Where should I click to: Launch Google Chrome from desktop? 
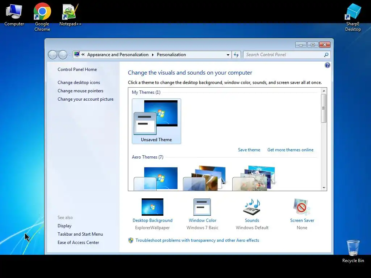coord(42,17)
